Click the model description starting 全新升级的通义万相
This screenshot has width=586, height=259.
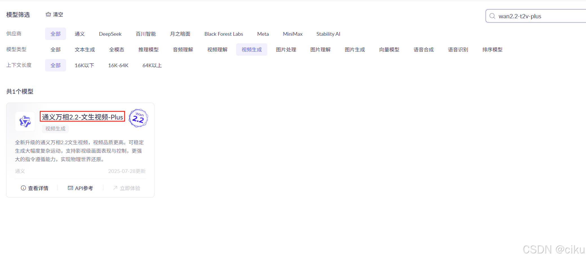tap(79, 151)
